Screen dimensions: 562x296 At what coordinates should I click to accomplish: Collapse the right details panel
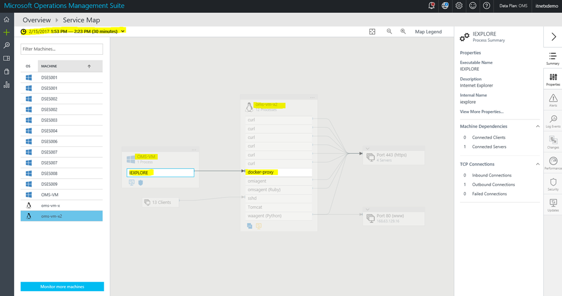point(553,37)
